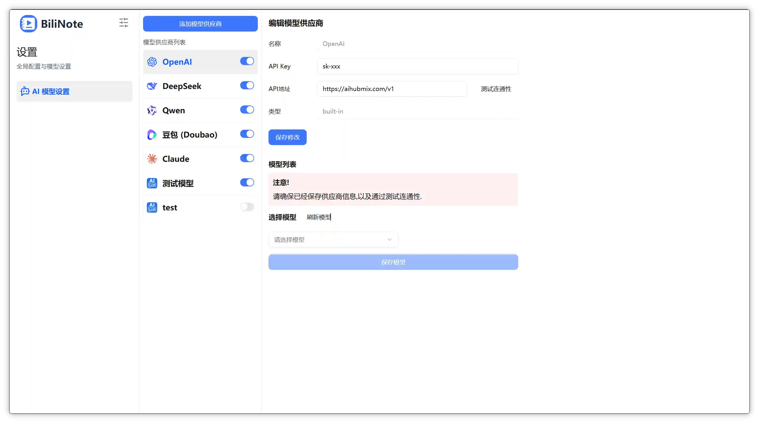The image size is (759, 423).
Task: Click the Qwen provider logo
Action: 152,110
